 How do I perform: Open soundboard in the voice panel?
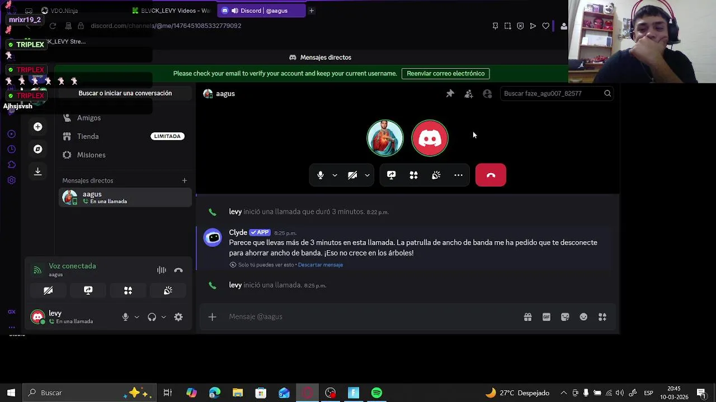tap(168, 290)
